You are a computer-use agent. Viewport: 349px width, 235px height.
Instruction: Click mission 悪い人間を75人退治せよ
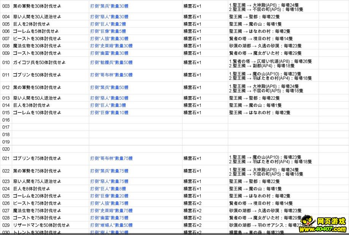[x=37, y=182]
